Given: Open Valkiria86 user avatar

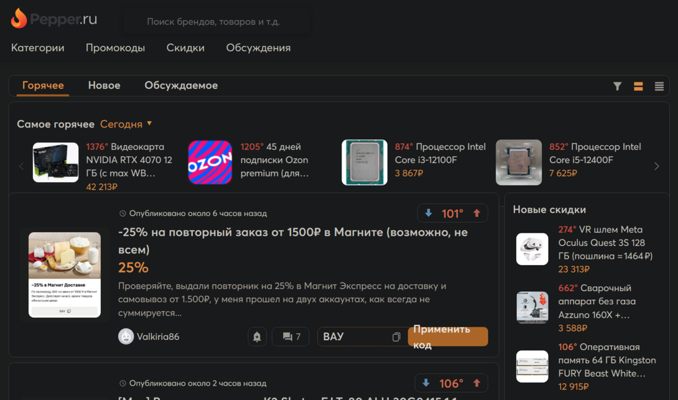Looking at the screenshot, I should point(126,337).
